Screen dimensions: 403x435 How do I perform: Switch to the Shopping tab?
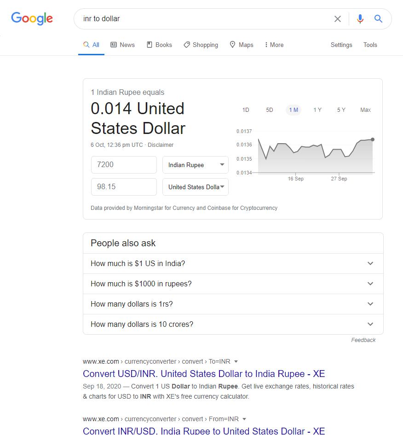[x=201, y=45]
